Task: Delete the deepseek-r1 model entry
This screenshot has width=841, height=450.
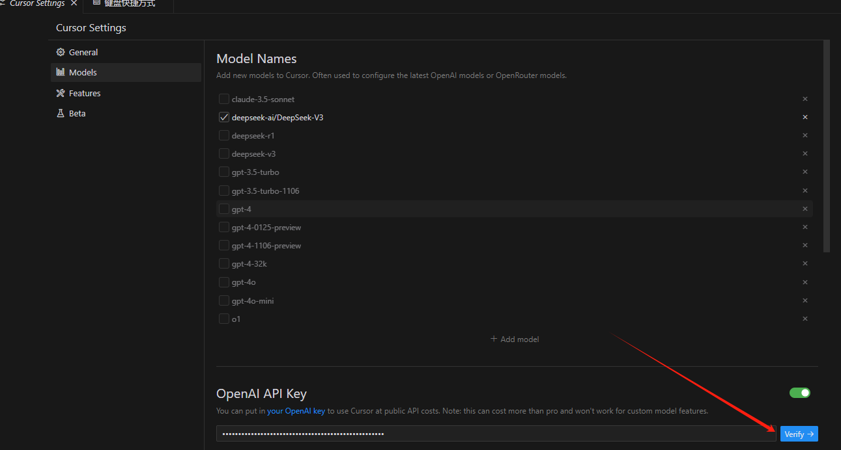Action: coord(805,136)
